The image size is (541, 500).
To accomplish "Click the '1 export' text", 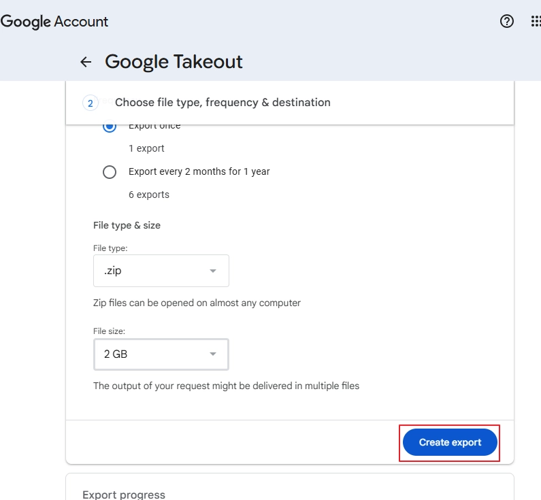I will [x=146, y=148].
